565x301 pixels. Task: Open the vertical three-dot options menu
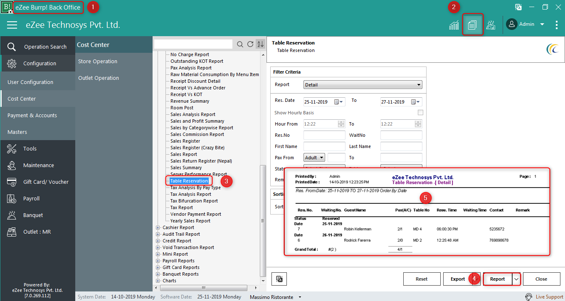[557, 25]
